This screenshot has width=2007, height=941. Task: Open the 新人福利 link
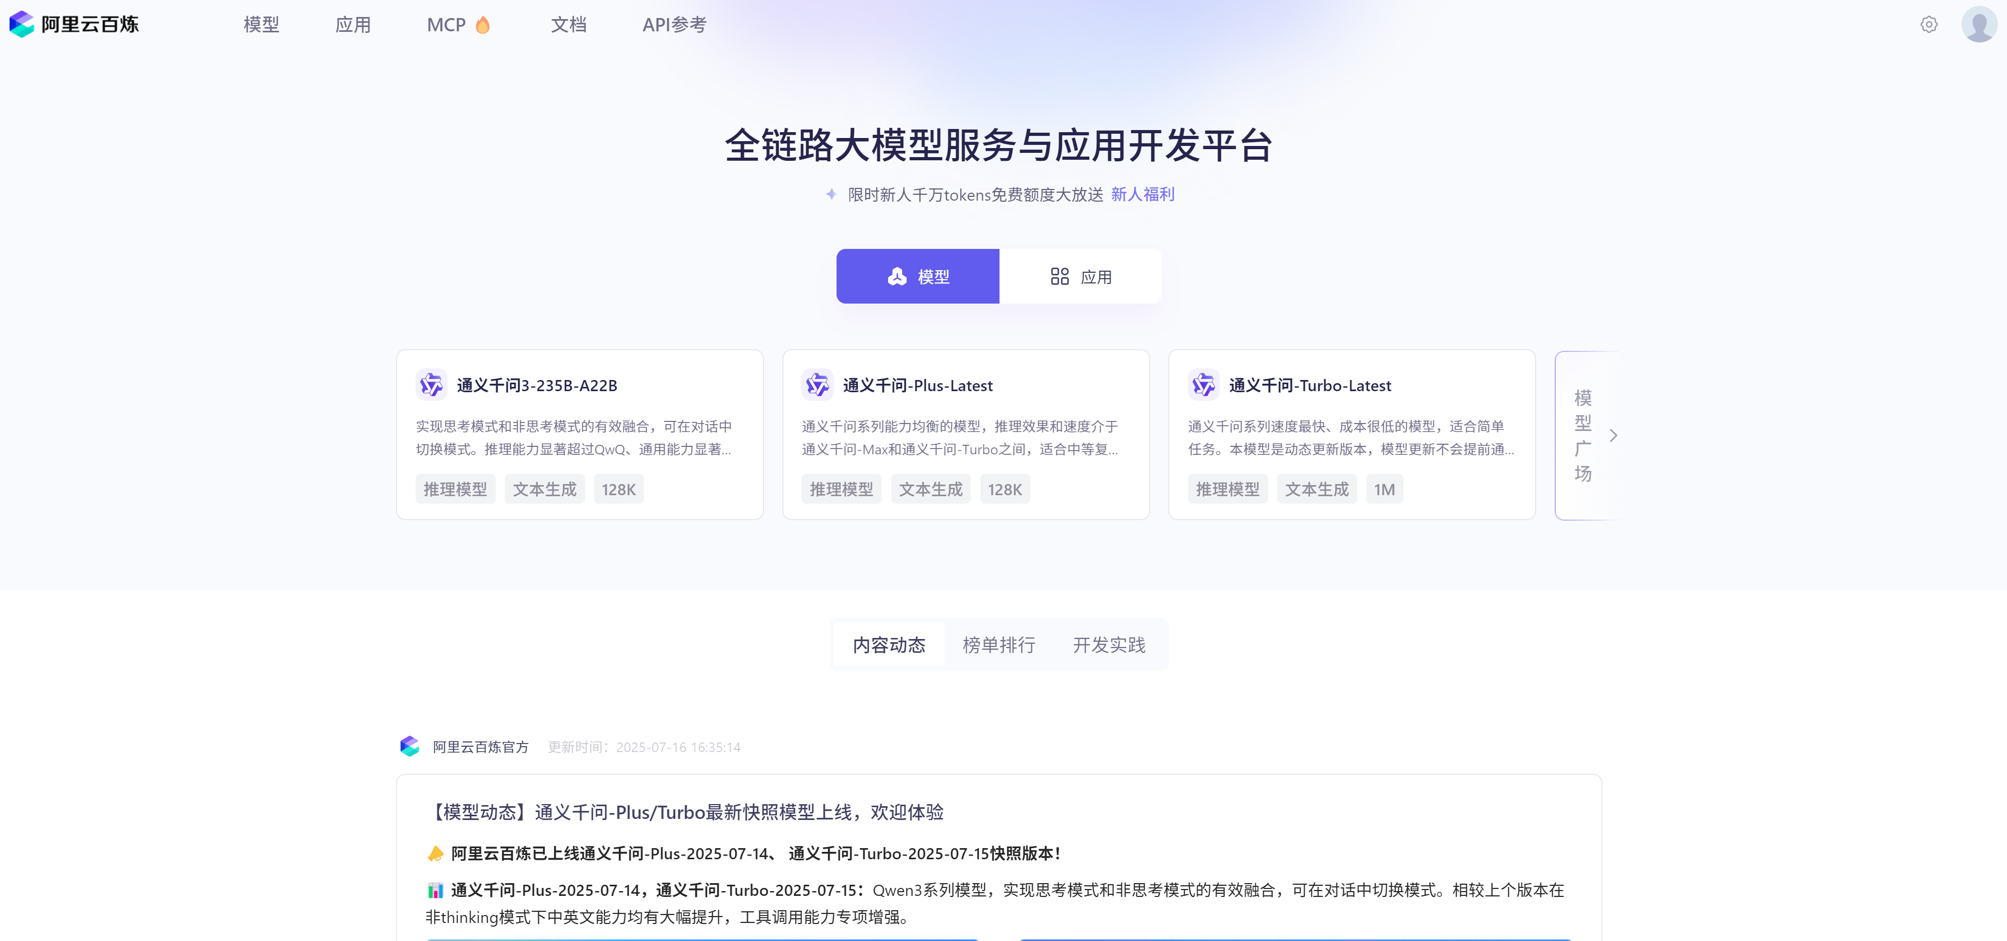[x=1143, y=194]
